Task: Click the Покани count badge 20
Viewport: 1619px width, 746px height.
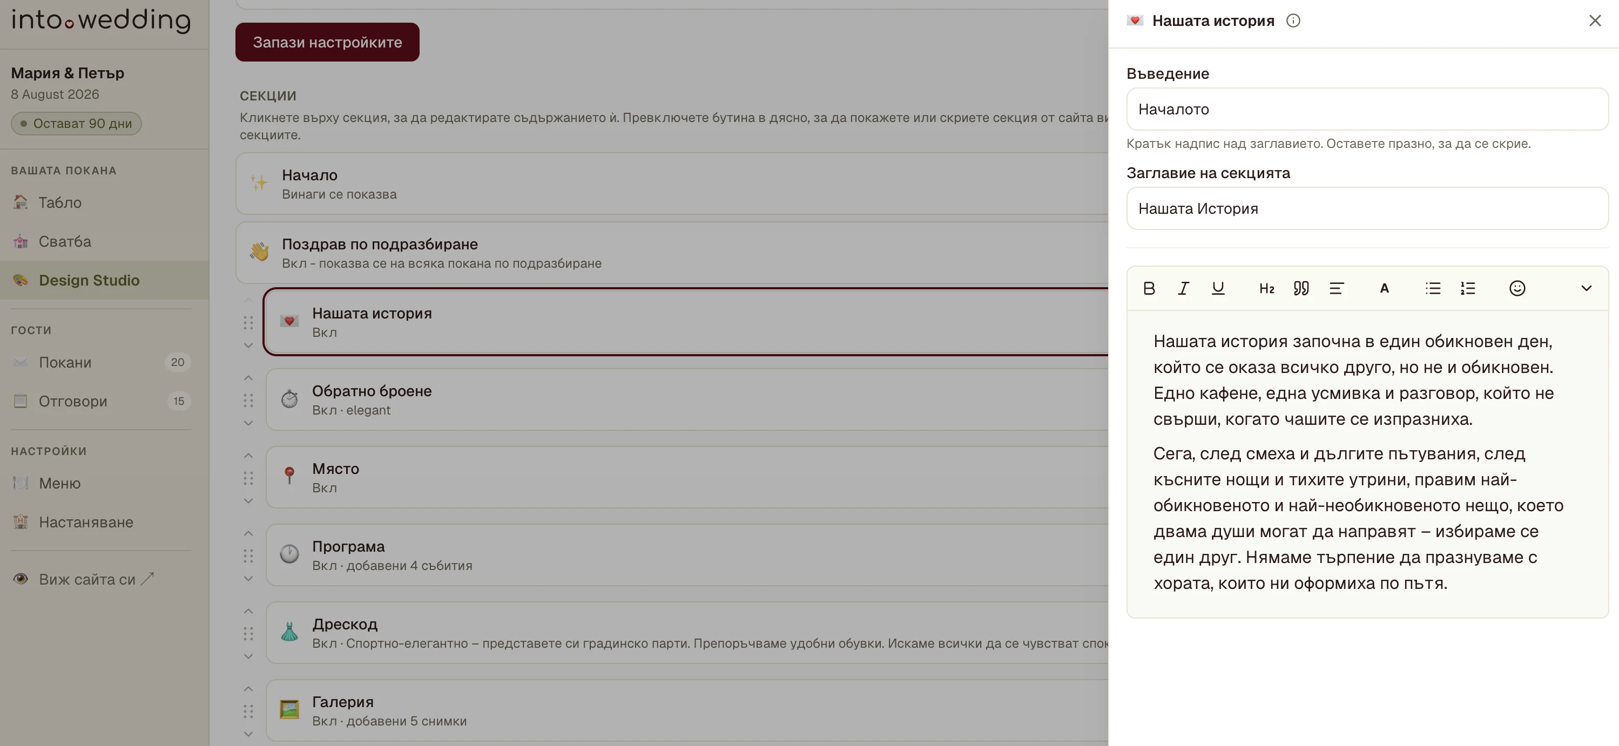Action: click(x=178, y=362)
